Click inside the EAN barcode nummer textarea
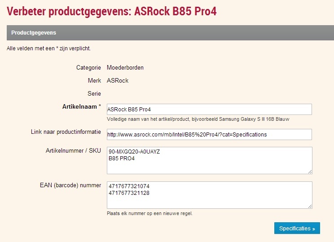The image size is (334, 242). pos(209,195)
